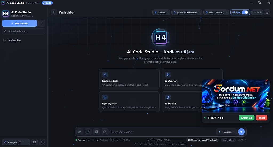Screen dimensions: 273x147
Task: Click the robot icon on Ajan Ayarları card
Action: (105, 97)
